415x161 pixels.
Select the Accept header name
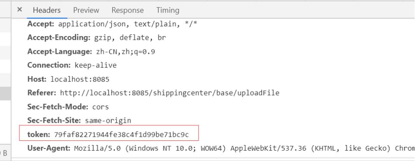pos(41,24)
